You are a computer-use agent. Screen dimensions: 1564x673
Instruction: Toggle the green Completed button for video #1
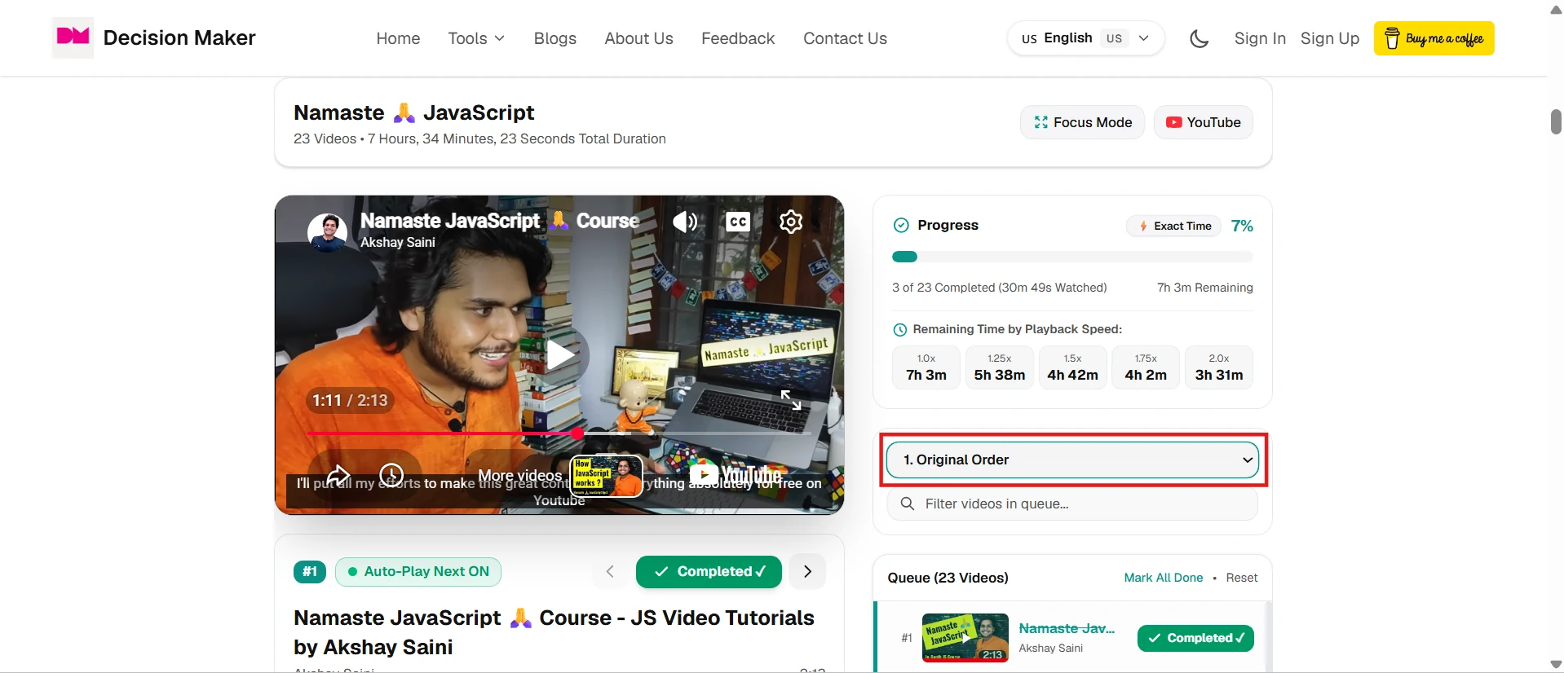point(709,572)
